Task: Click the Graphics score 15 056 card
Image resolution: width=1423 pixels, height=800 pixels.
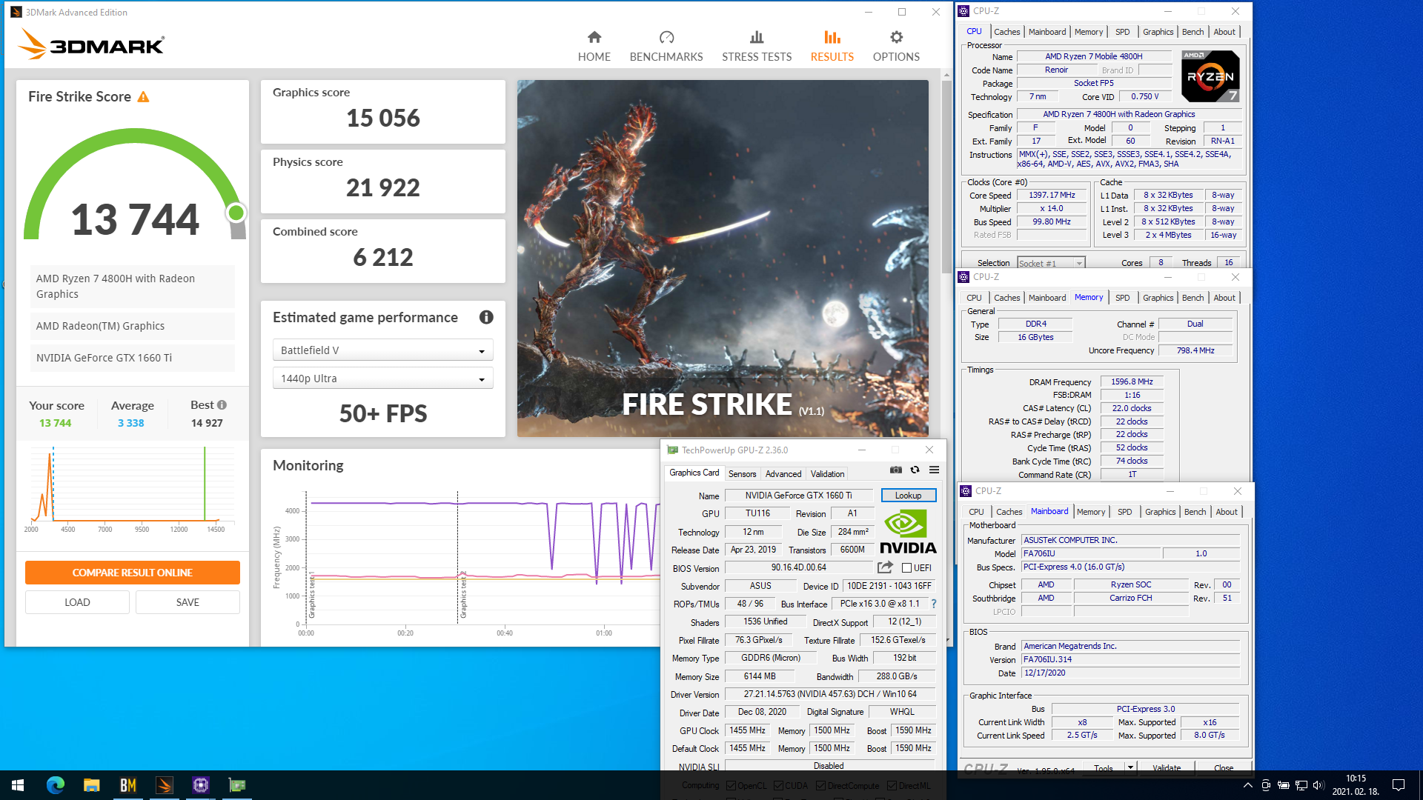Action: [382, 112]
